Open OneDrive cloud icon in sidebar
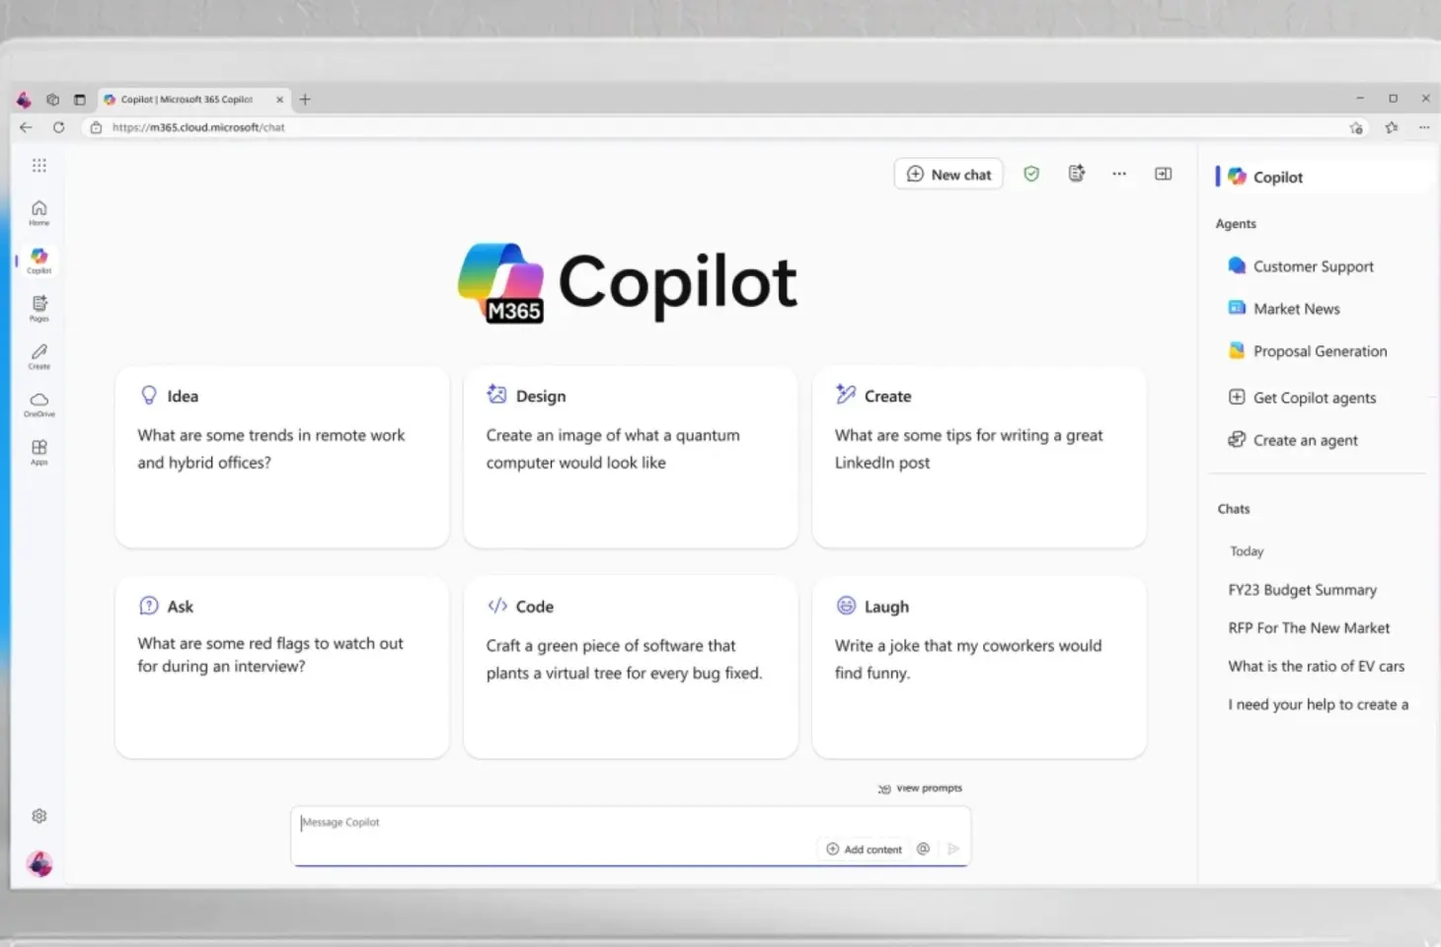 click(38, 403)
